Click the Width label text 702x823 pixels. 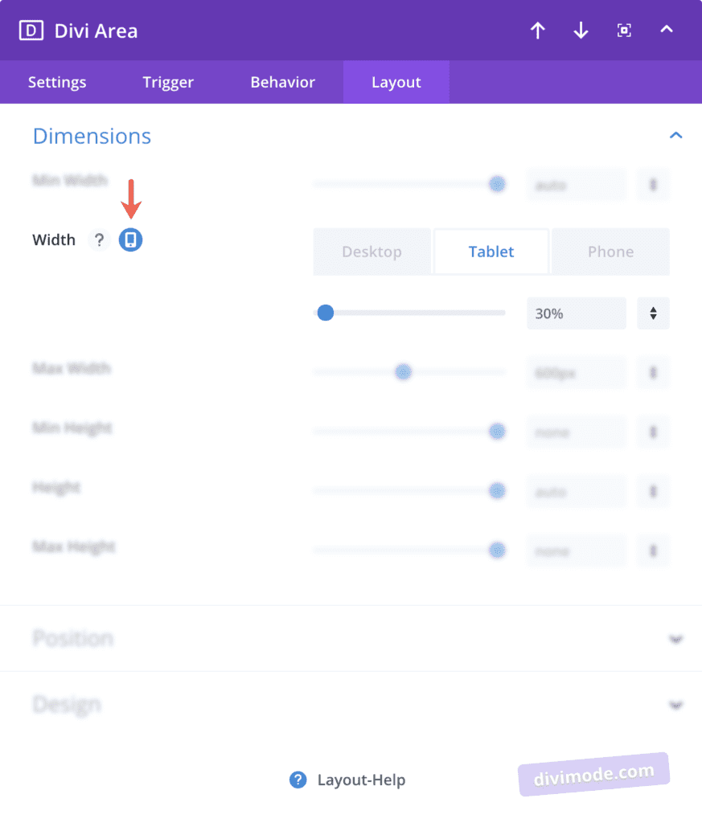click(54, 240)
